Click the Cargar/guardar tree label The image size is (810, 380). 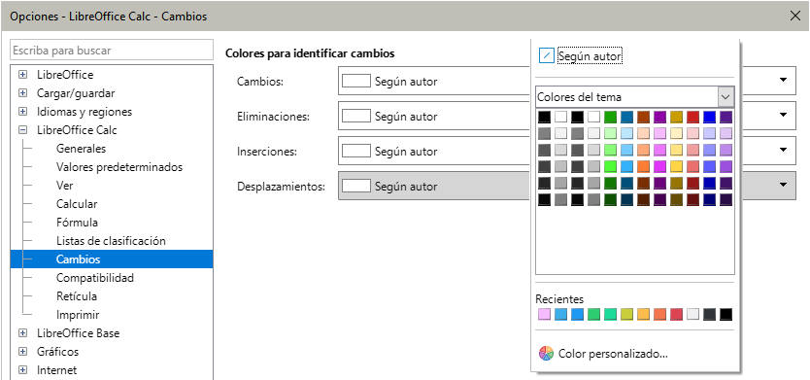76,93
